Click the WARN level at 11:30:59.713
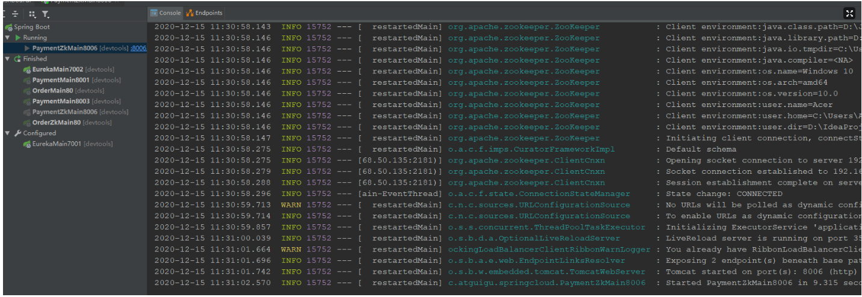Screen dimensions: 862x297 coord(291,205)
